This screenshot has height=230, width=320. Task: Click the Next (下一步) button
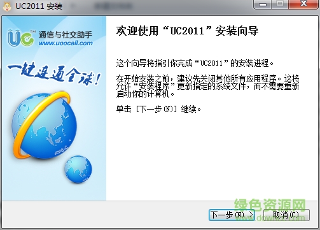pos(232,215)
